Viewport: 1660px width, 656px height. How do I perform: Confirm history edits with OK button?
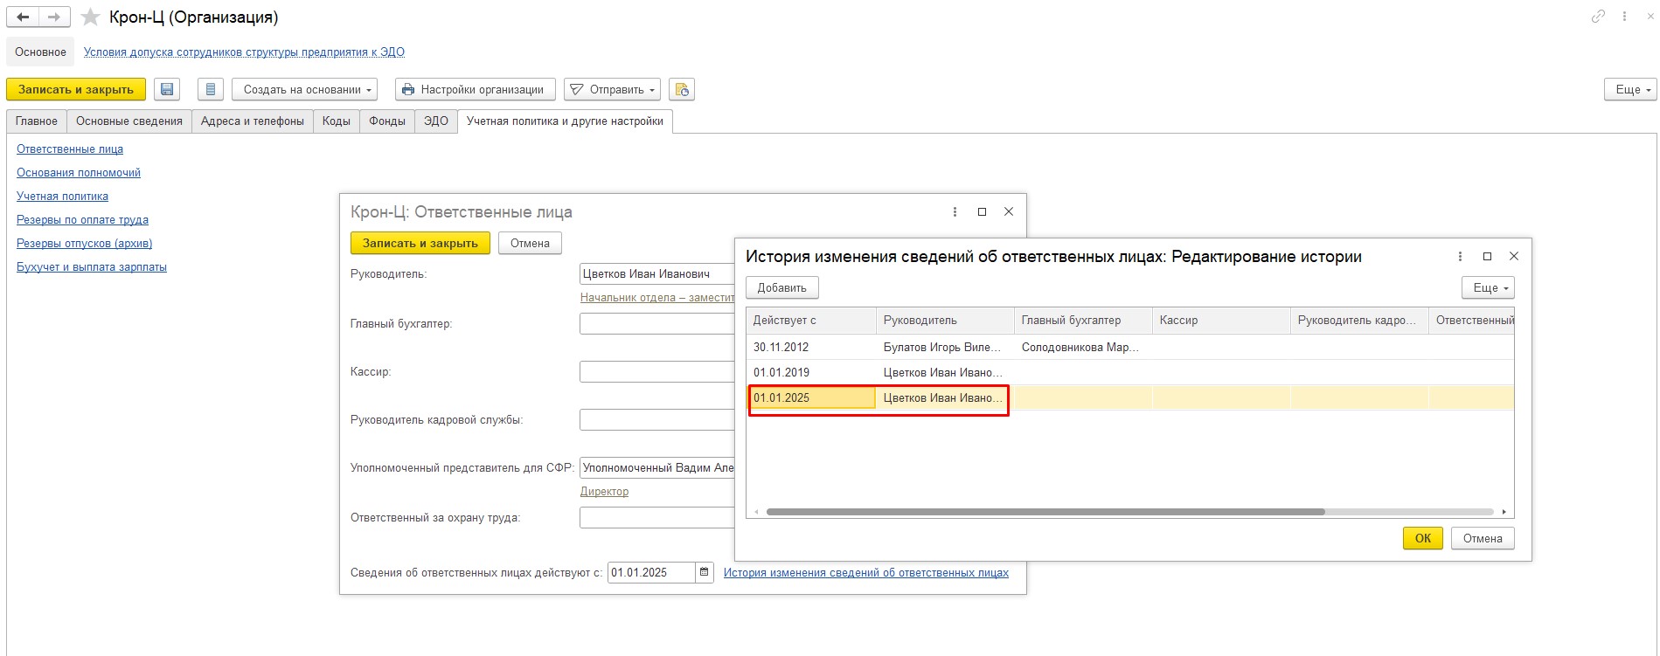1422,538
